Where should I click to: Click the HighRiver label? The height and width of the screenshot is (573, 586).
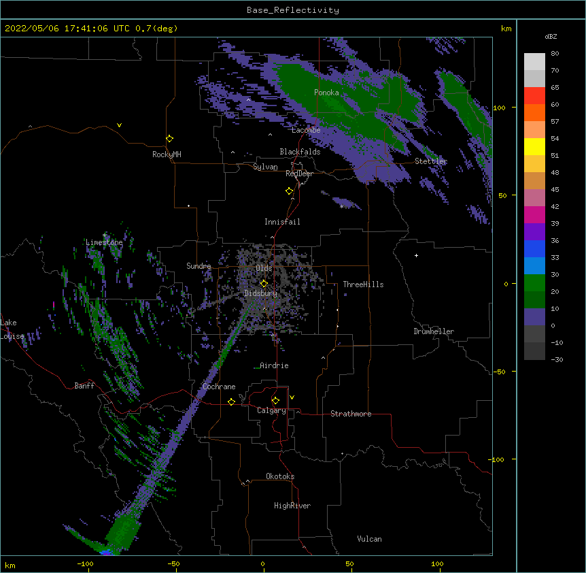tap(292, 506)
